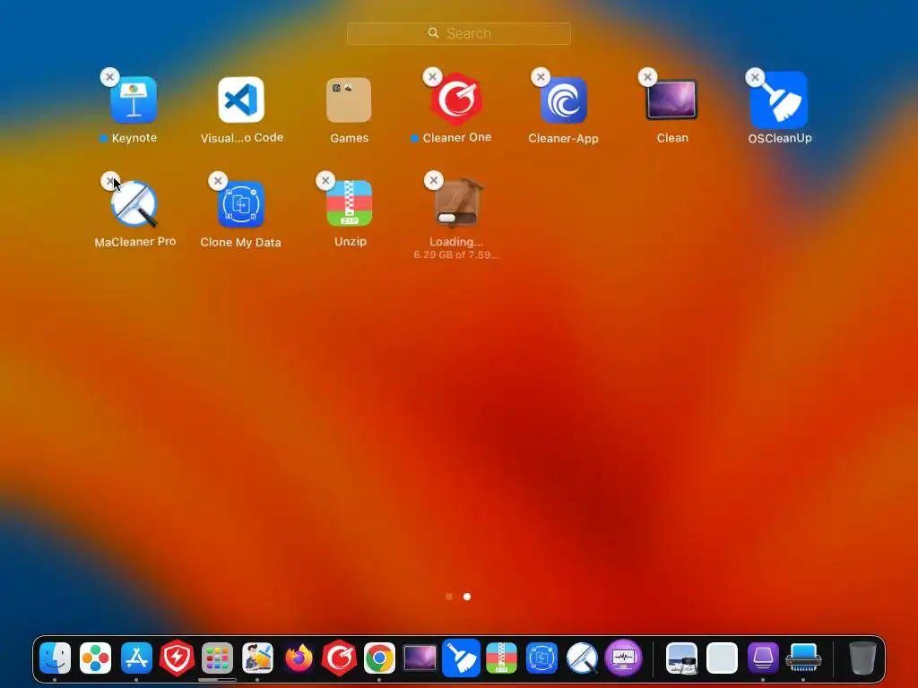Launch Cleaner One from Launchpad grid
918x688 pixels.
(456, 100)
